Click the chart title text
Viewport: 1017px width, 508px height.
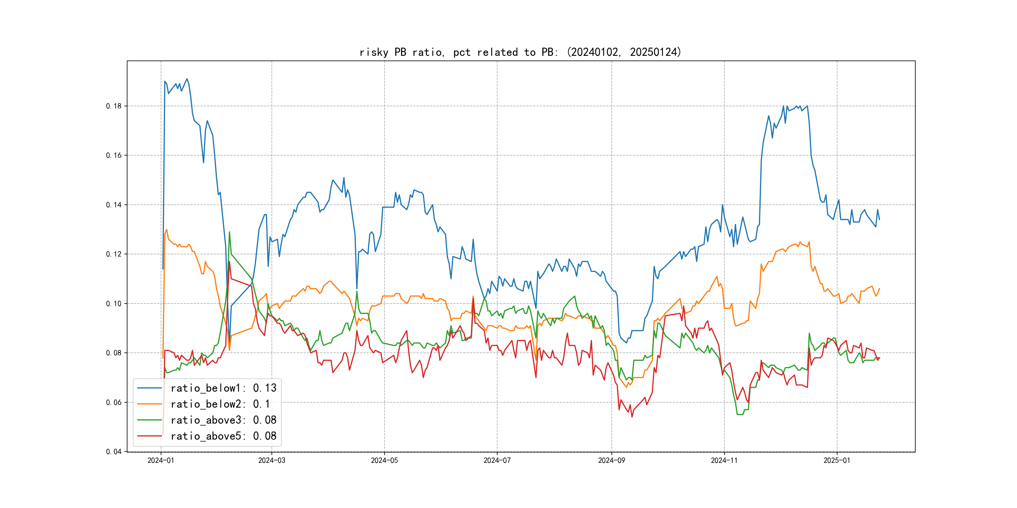520,52
